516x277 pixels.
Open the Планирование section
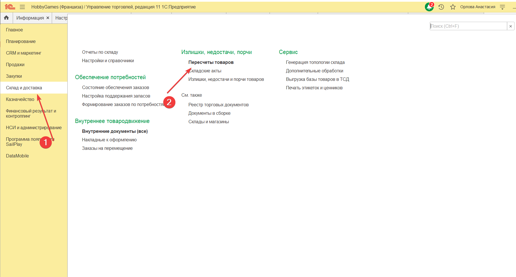(21, 41)
